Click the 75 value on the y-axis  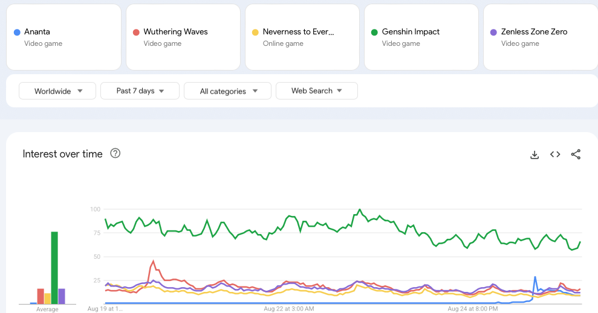97,233
